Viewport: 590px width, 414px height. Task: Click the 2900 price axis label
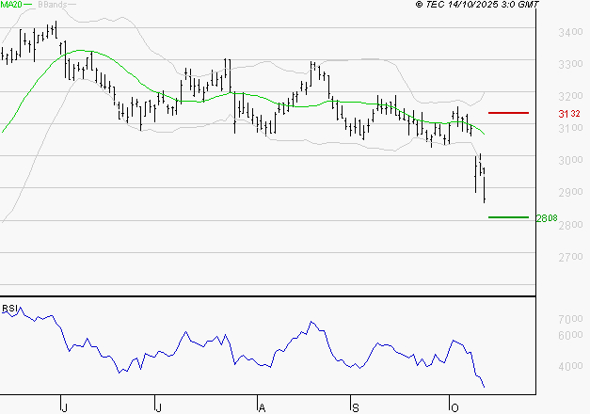click(570, 192)
